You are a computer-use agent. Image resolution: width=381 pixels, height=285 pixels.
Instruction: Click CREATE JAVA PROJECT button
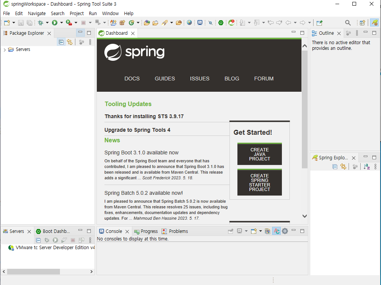(x=260, y=154)
